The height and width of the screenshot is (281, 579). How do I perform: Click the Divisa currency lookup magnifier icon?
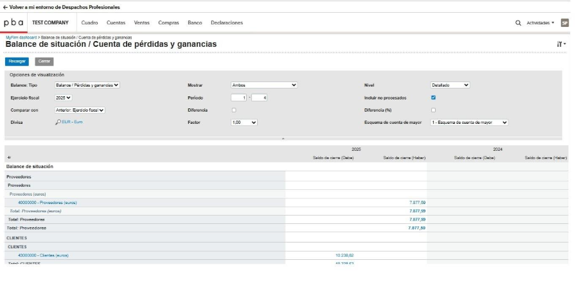58,122
